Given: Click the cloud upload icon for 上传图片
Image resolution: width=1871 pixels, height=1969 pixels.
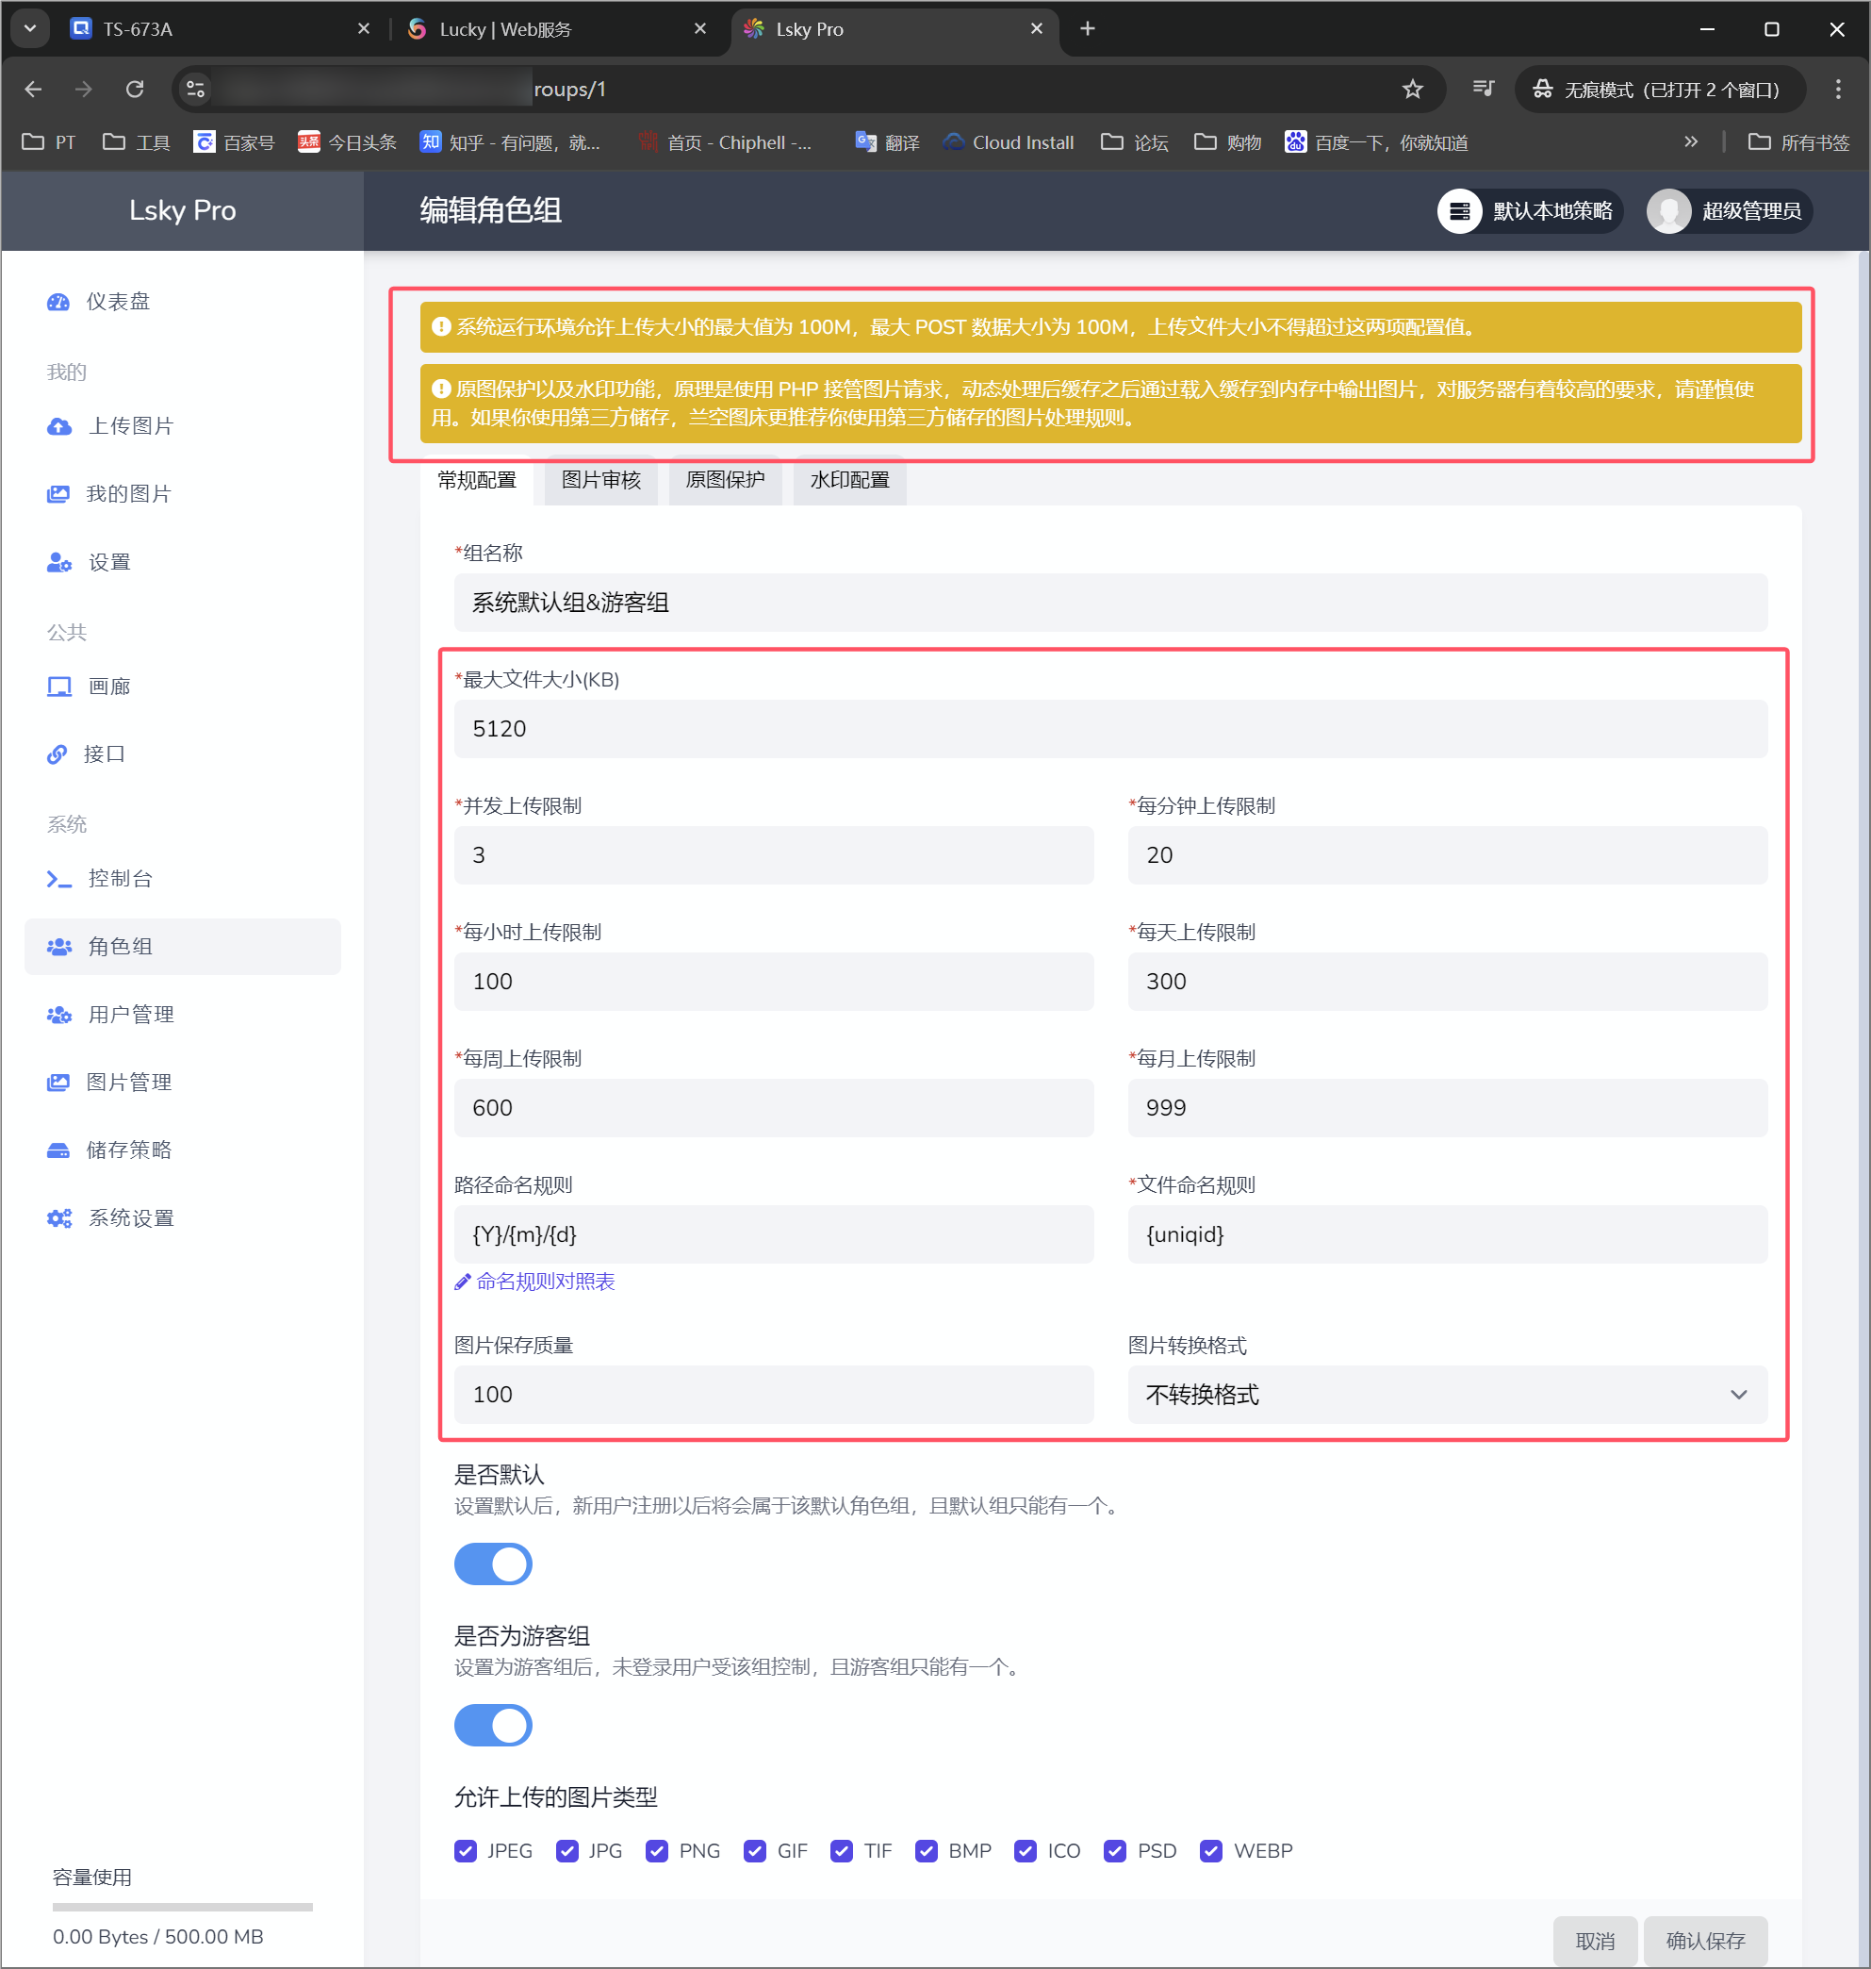Looking at the screenshot, I should click(58, 426).
